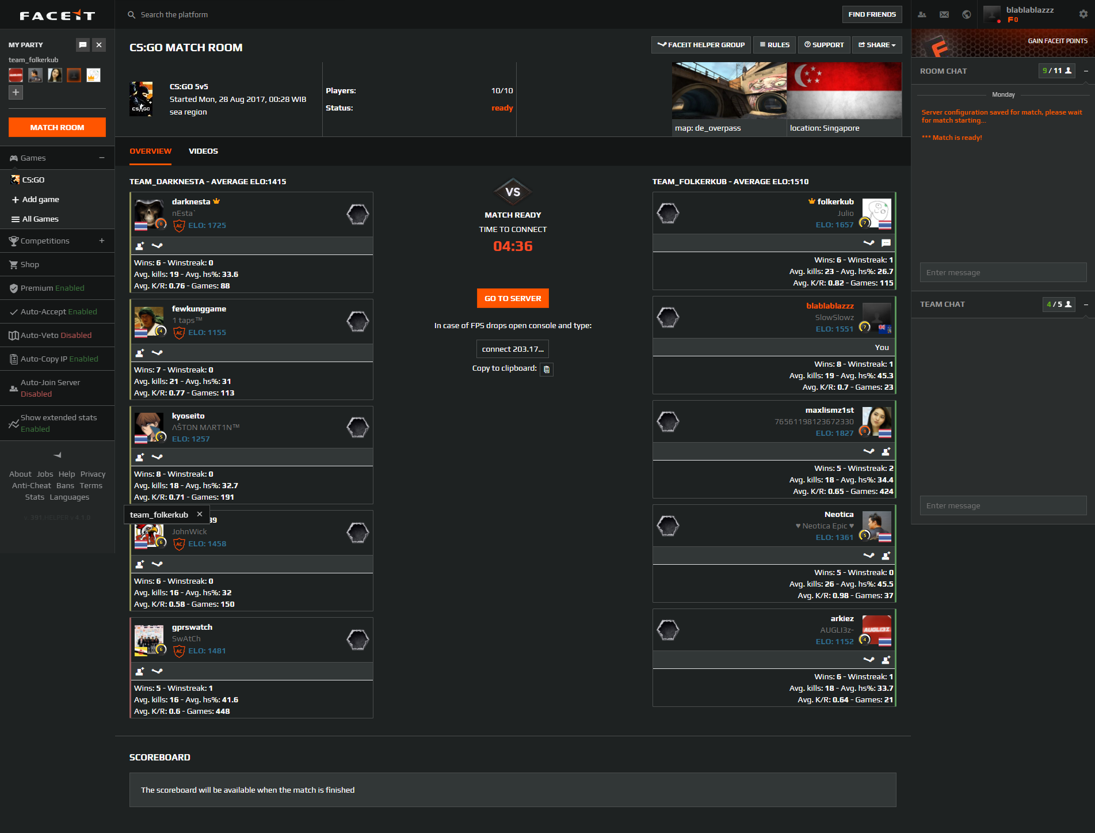
Task: Click the add friend icon under arkiez
Action: (x=886, y=660)
